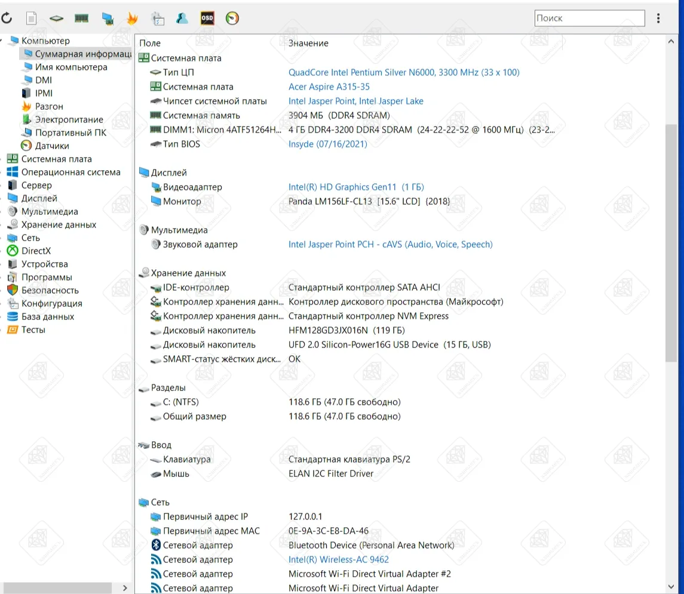Click the sensor gauge toolbar icon
The width and height of the screenshot is (684, 594).
click(x=232, y=19)
